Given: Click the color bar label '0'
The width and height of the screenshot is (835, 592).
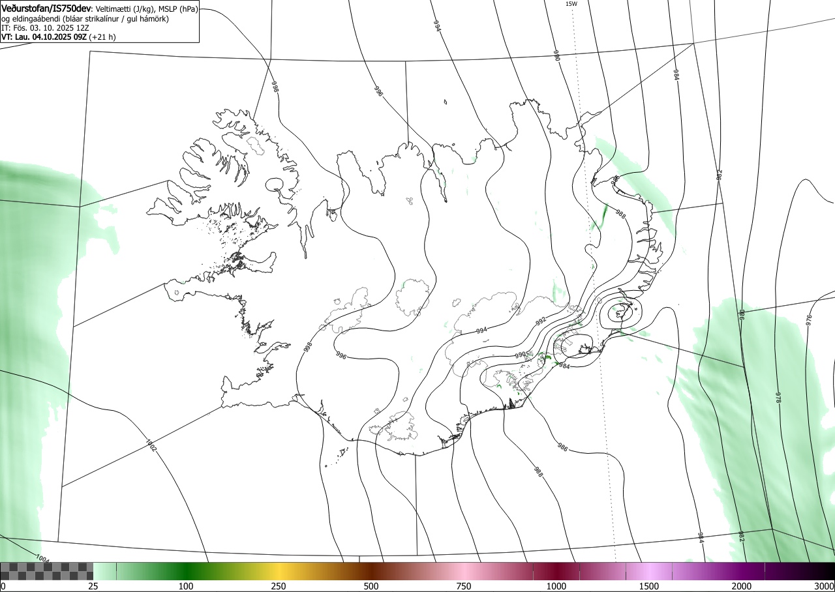Looking at the screenshot, I should click(3, 586).
